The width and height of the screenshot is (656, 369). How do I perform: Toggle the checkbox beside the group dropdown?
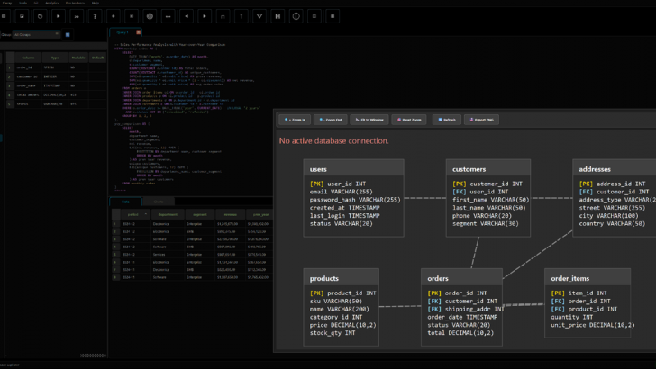[67, 35]
